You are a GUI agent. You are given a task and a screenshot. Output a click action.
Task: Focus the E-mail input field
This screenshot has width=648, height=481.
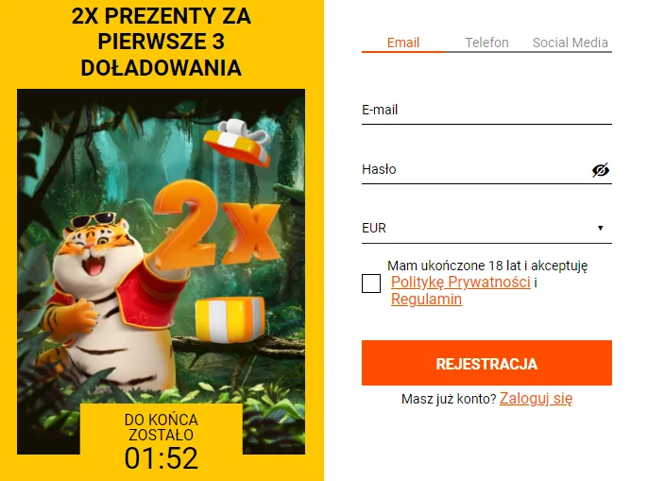point(486,110)
